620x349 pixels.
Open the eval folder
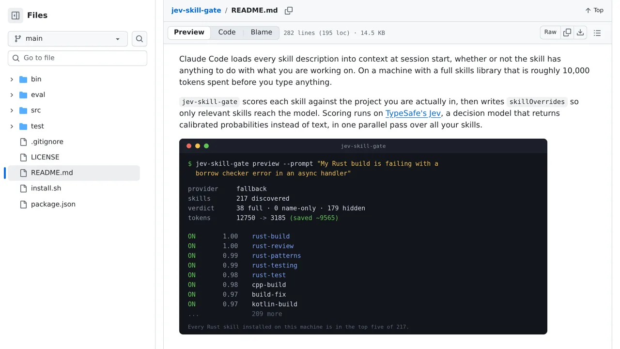click(x=38, y=95)
